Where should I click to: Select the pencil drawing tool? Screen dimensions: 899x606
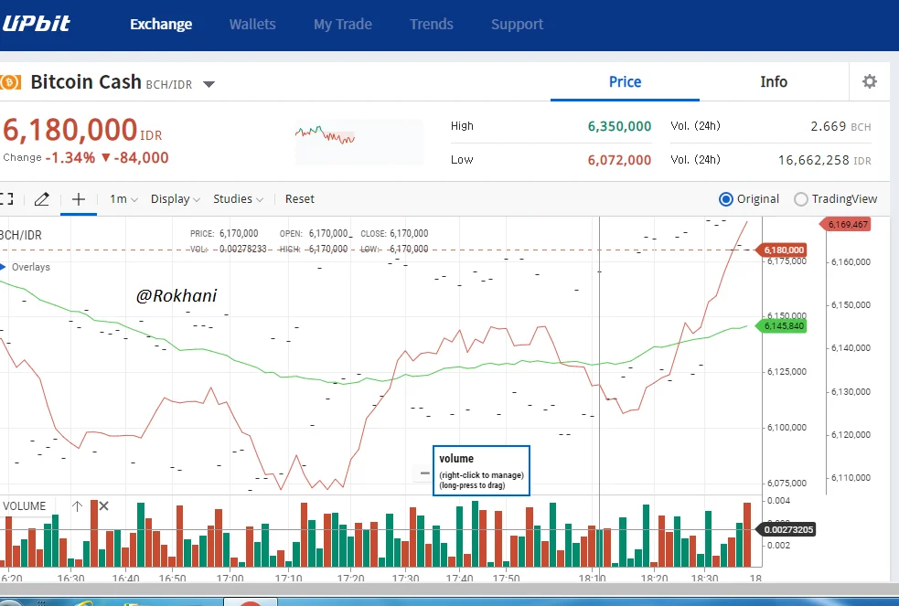click(x=41, y=199)
